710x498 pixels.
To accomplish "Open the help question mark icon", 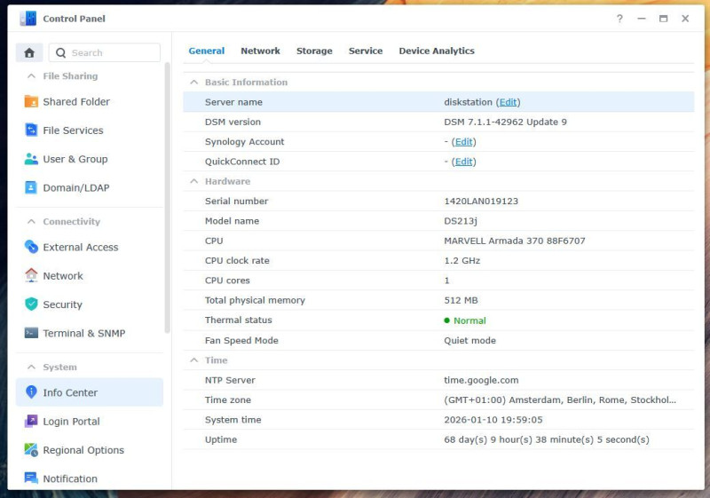I will pyautogui.click(x=619, y=19).
